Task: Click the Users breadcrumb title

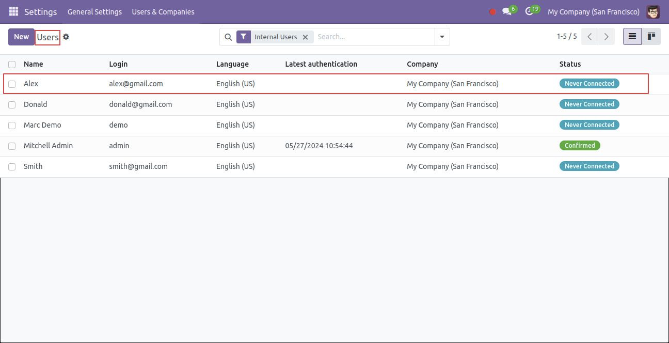Action: (x=48, y=37)
